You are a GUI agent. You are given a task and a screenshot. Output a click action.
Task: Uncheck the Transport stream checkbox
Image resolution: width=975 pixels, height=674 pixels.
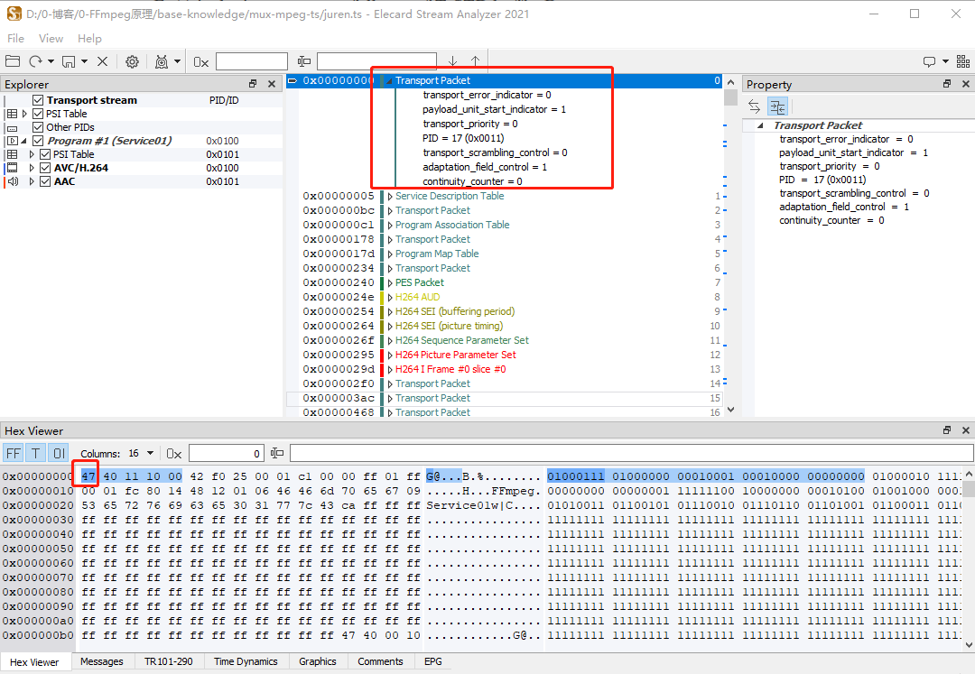[x=37, y=100]
